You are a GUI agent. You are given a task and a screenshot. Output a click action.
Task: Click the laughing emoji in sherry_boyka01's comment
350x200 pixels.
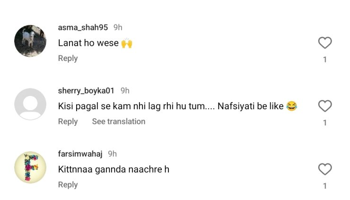pos(291,106)
